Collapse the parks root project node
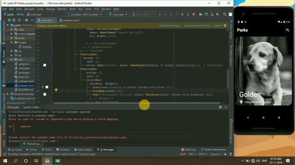295x165 pixels. tap(8, 25)
